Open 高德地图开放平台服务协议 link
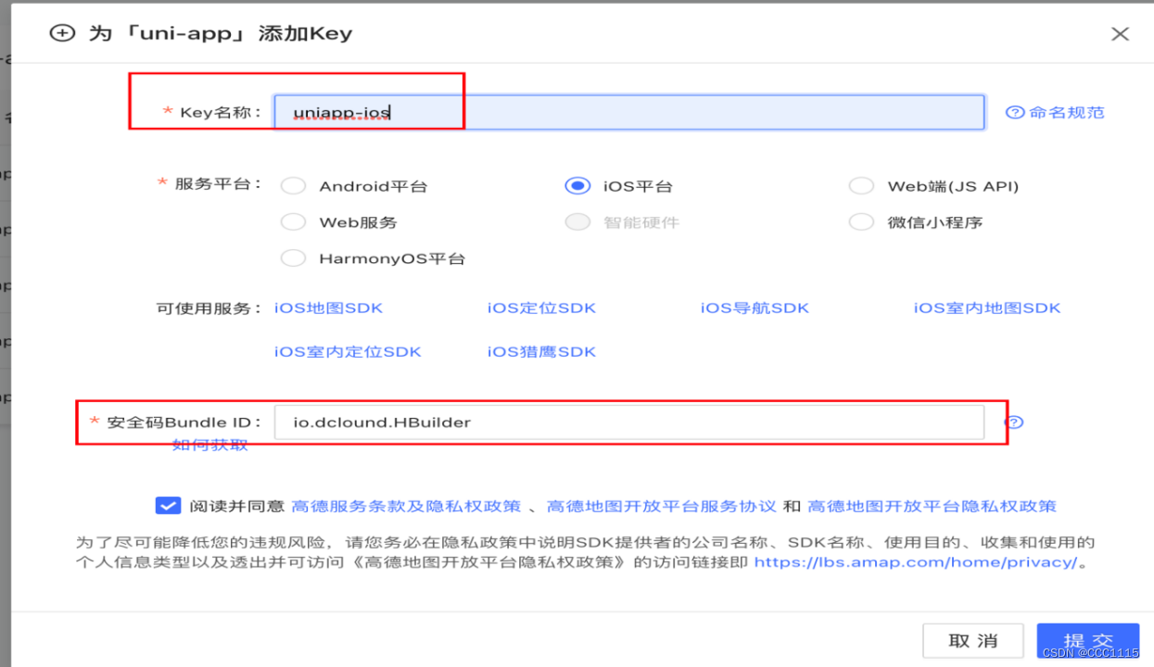Screen dimensions: 1154x667 [661, 506]
